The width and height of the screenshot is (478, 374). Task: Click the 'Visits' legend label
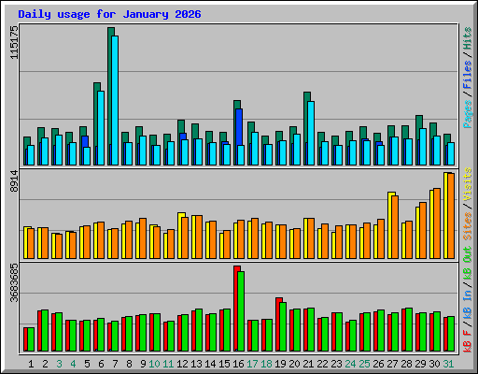click(468, 184)
